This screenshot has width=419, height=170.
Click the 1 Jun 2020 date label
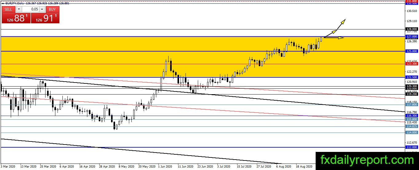165,167
